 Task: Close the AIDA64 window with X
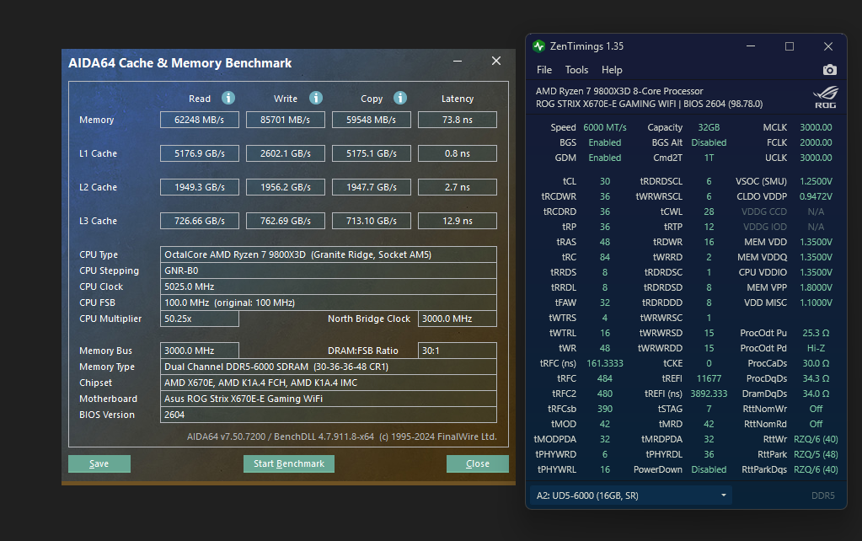click(x=495, y=61)
